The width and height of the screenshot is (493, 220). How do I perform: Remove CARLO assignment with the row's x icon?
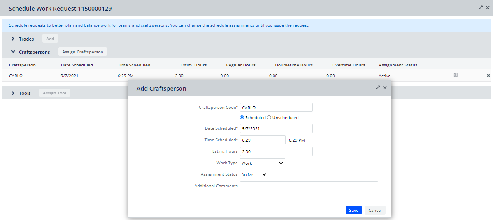click(x=488, y=76)
